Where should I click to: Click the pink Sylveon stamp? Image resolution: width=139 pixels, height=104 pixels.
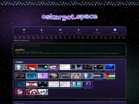(x=65, y=84)
